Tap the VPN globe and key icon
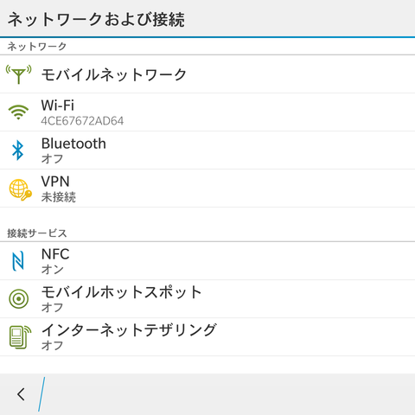This screenshot has width=415, height=415. coord(20,189)
